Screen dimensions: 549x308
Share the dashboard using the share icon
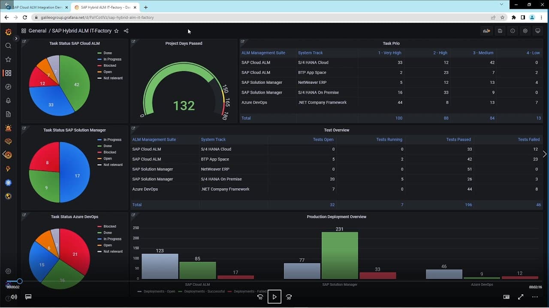pos(126,31)
